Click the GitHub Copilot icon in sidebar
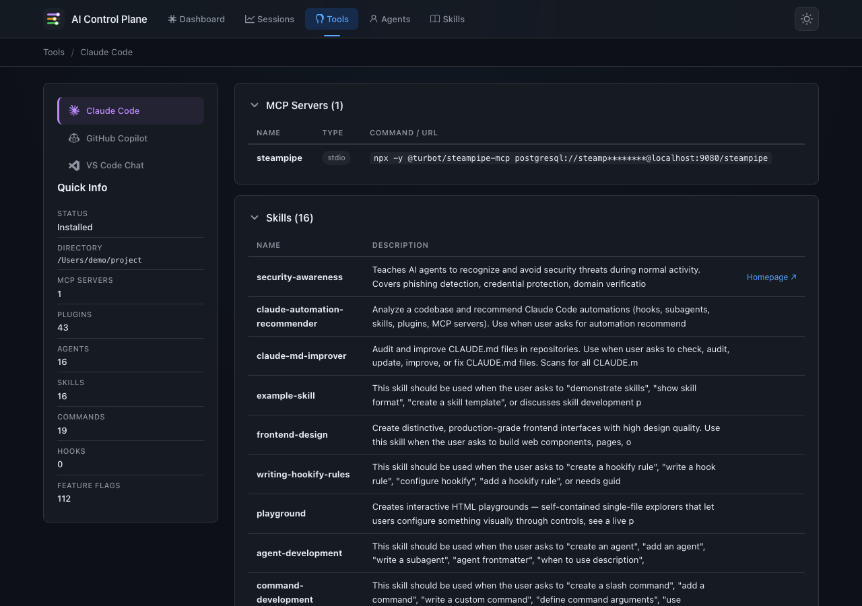862x606 pixels. (x=74, y=138)
